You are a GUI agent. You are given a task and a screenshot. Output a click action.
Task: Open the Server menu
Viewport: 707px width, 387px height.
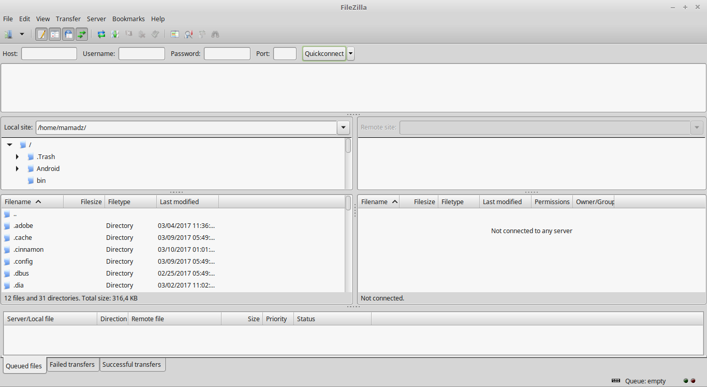point(96,19)
